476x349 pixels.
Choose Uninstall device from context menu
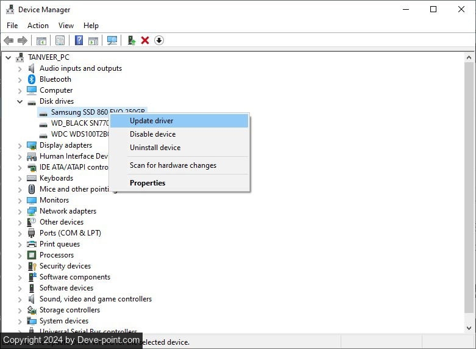(155, 148)
